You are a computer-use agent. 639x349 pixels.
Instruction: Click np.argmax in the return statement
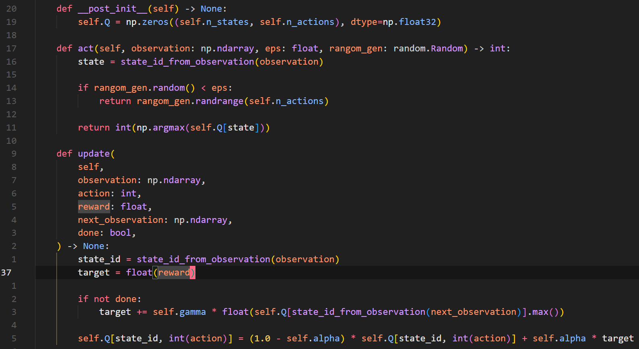pos(160,128)
